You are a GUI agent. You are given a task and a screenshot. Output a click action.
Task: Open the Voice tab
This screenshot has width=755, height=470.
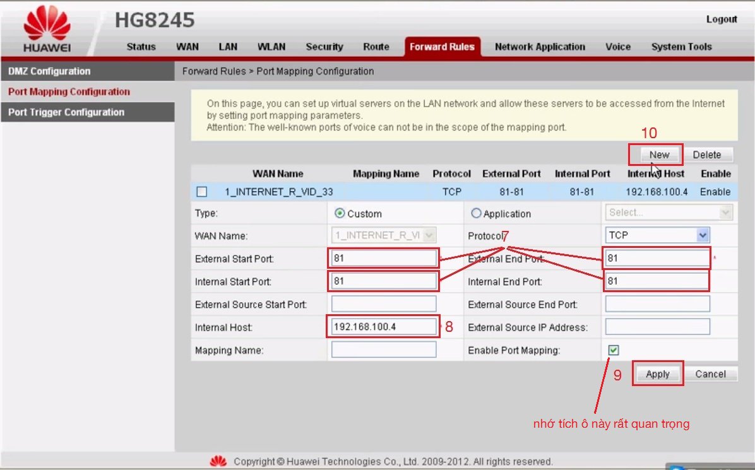pyautogui.click(x=618, y=47)
